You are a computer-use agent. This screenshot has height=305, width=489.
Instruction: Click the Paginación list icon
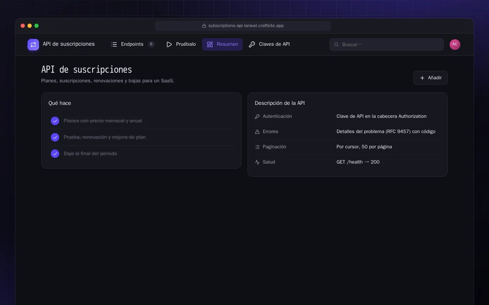[x=257, y=147]
